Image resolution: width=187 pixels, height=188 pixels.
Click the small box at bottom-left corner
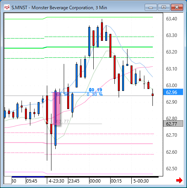point(8,180)
